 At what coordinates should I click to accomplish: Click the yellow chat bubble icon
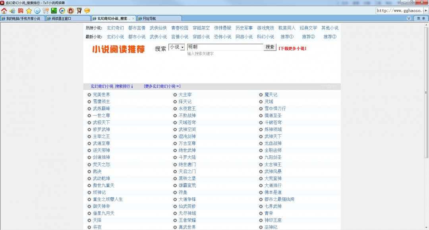pos(87,11)
